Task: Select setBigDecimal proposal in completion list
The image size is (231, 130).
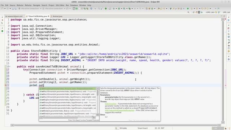Action: pyautogui.click(x=68, y=100)
